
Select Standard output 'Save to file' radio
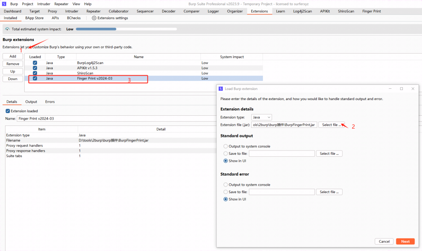[x=225, y=154]
